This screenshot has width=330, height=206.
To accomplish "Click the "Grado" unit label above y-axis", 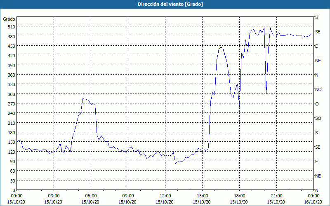I will [9, 19].
